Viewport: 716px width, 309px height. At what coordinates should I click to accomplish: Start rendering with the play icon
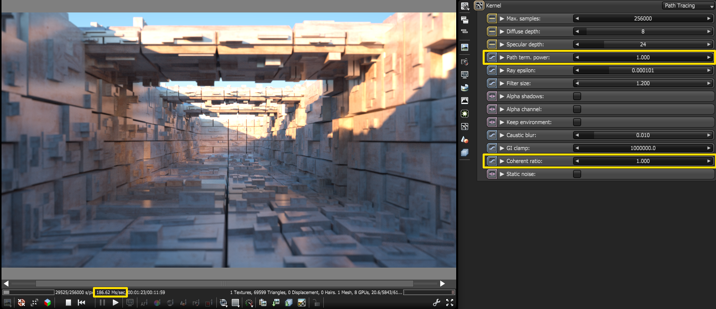[x=115, y=303]
